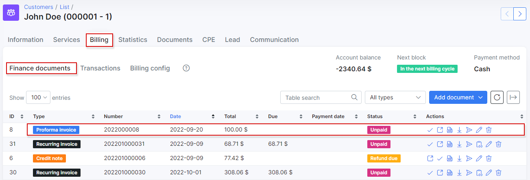Screen dimensions: 530x180
Task: Go to next customer with right arrow
Action: (x=520, y=13)
